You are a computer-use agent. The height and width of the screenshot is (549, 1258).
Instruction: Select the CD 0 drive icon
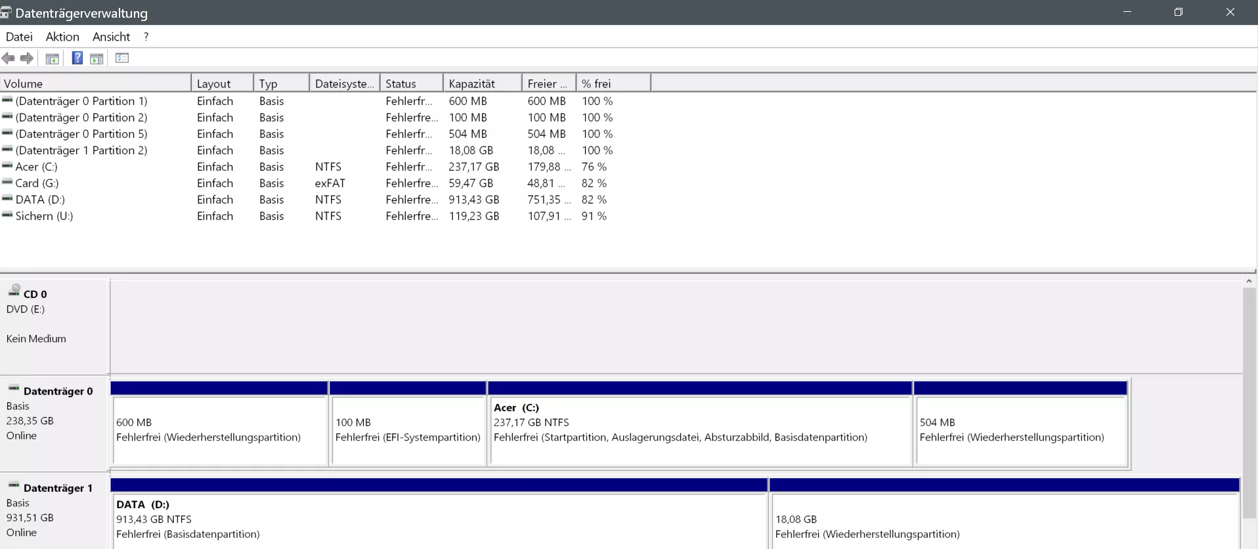coord(14,290)
